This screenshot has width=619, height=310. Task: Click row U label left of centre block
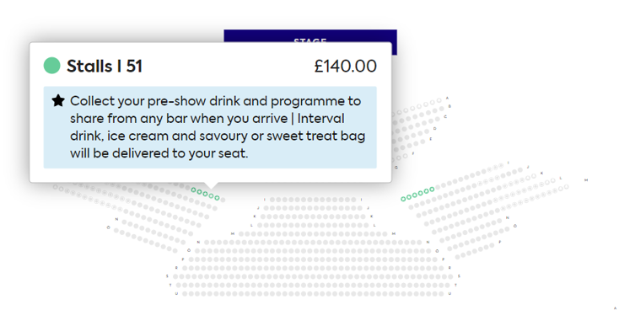pos(176,293)
